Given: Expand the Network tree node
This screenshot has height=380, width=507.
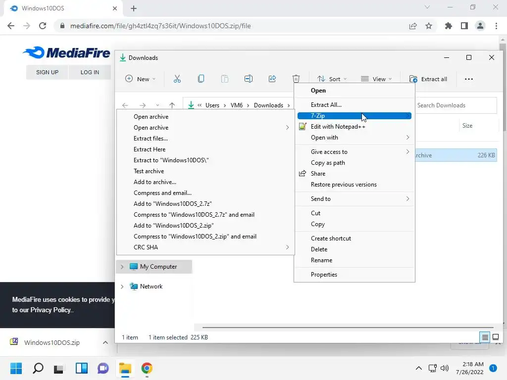Looking at the screenshot, I should click(x=122, y=286).
